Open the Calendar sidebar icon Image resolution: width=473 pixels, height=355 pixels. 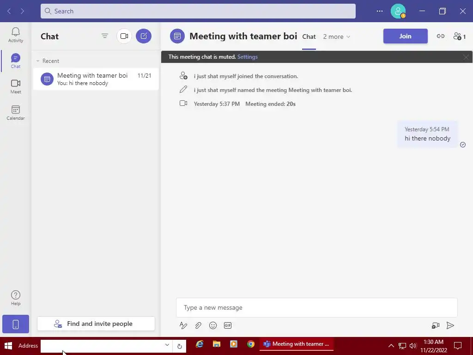click(x=15, y=113)
